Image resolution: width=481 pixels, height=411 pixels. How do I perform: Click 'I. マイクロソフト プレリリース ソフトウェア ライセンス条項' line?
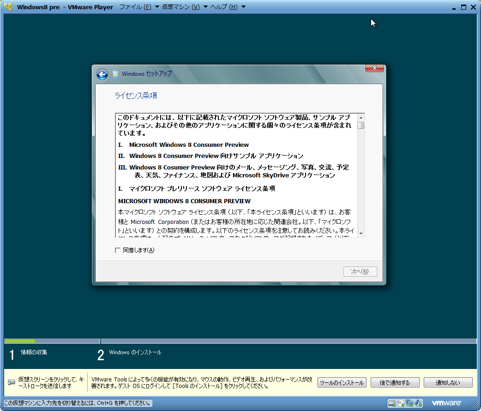point(197,188)
